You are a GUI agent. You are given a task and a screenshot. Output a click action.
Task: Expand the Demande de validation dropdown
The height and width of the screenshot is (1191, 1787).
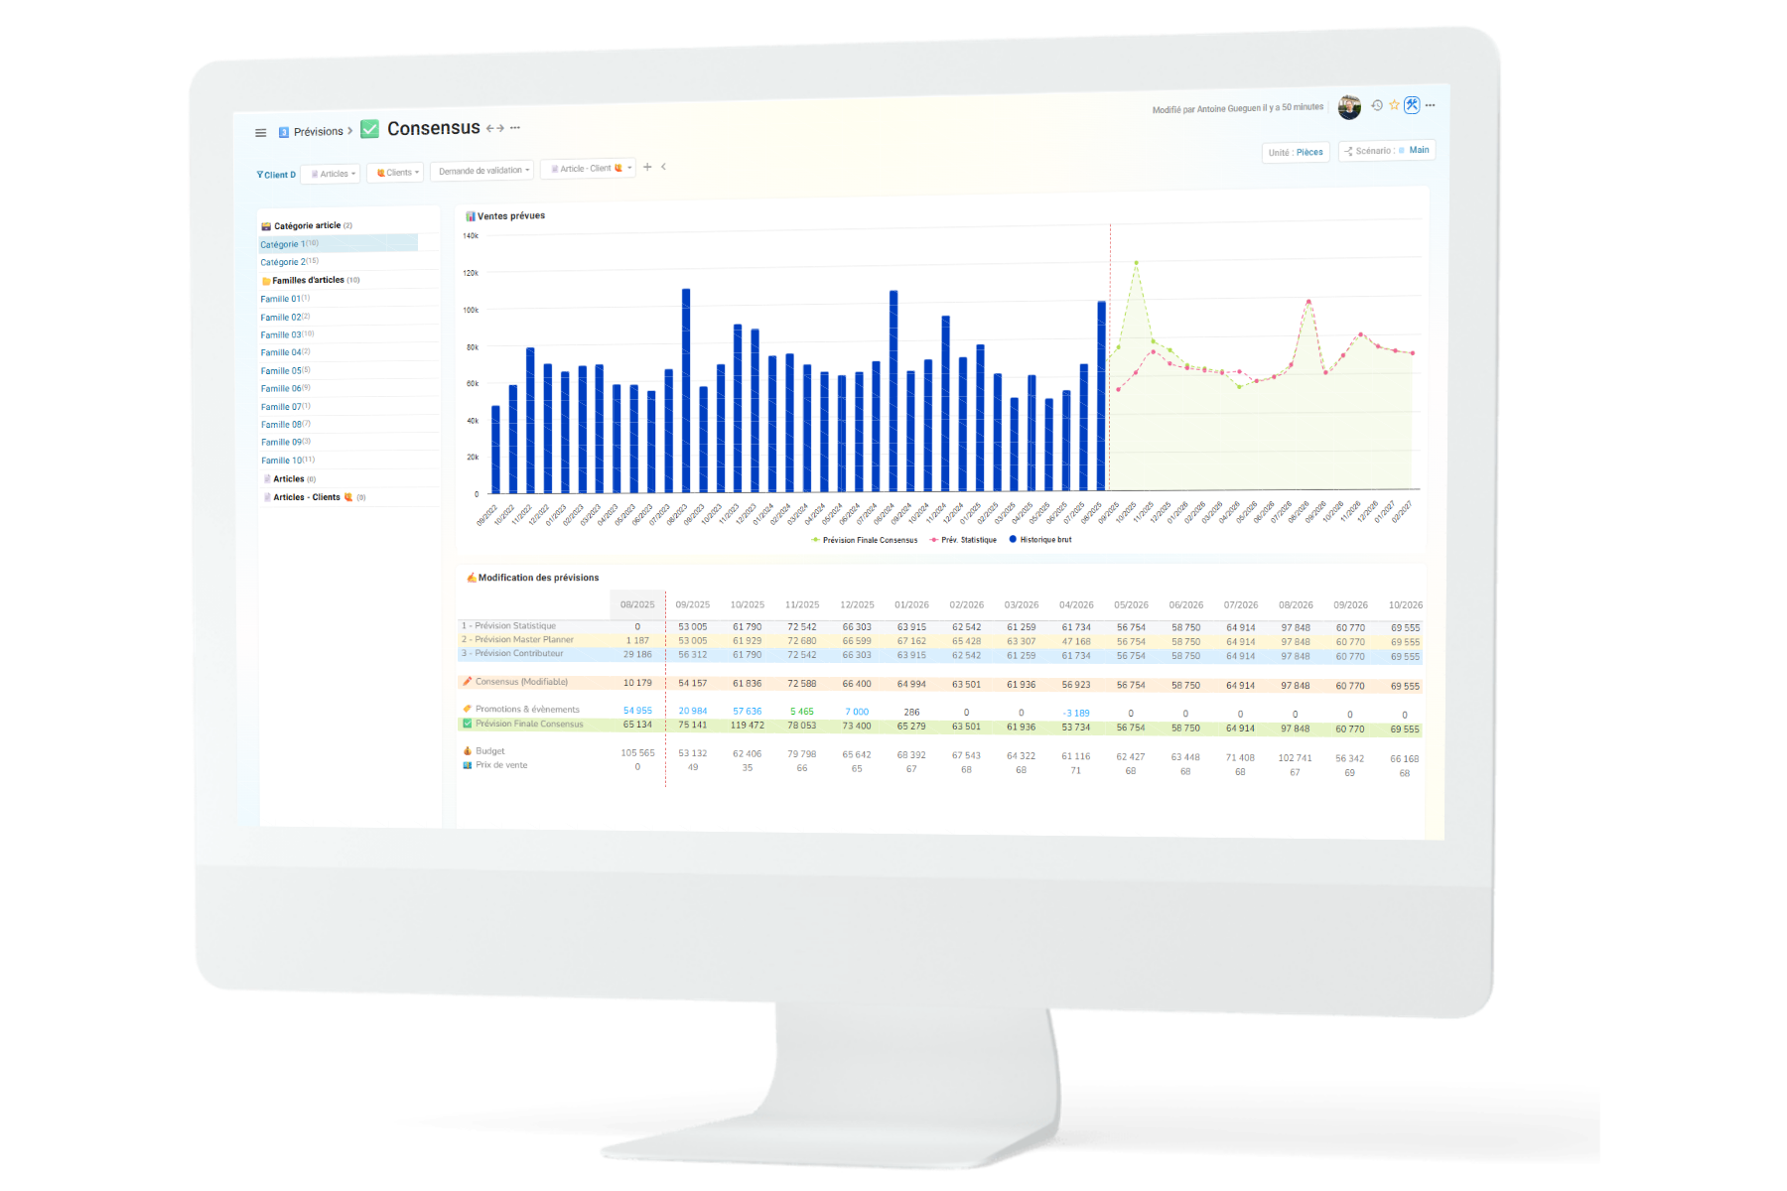point(482,171)
